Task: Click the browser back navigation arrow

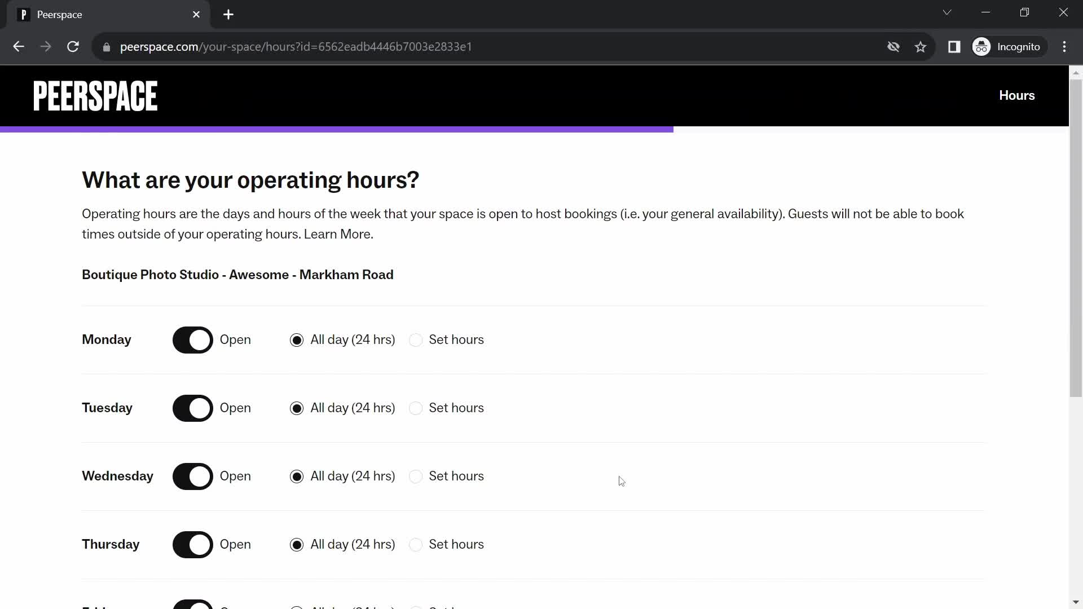Action: pyautogui.click(x=18, y=46)
